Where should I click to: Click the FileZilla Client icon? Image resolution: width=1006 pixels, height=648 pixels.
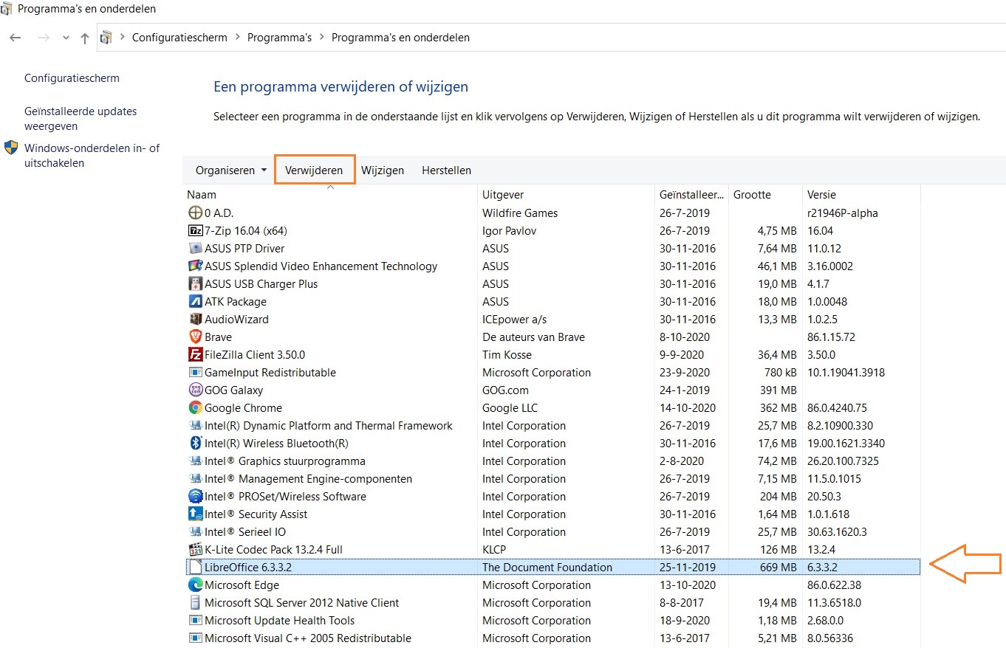pyautogui.click(x=196, y=355)
